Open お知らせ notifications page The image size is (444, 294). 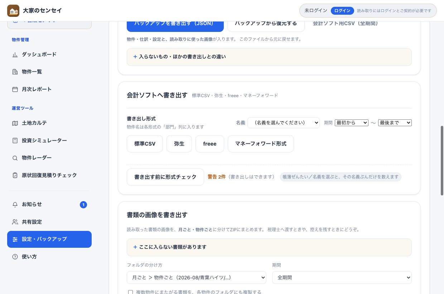point(49,204)
